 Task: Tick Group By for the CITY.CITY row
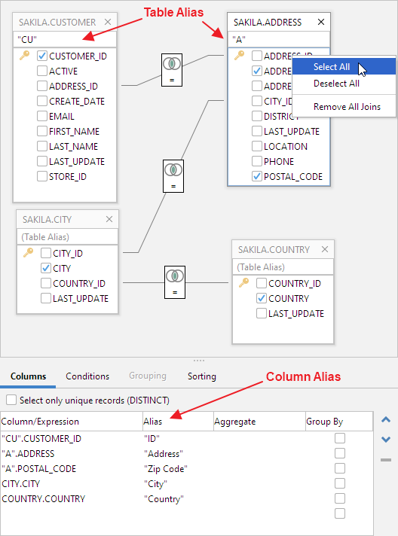click(340, 483)
